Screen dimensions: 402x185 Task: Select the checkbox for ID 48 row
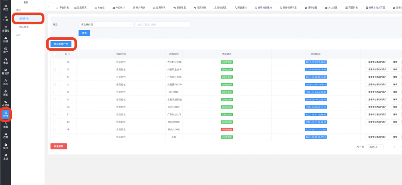(x=55, y=129)
